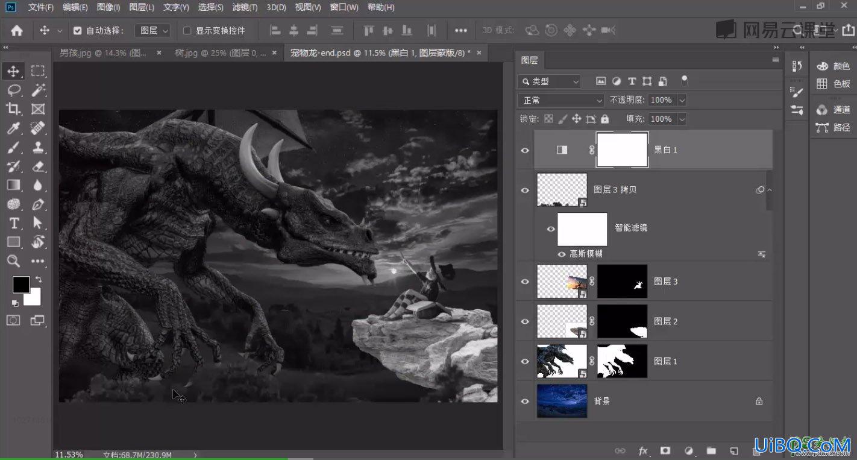Image resolution: width=857 pixels, height=460 pixels.
Task: Open the 图像(I) menu
Action: click(108, 7)
